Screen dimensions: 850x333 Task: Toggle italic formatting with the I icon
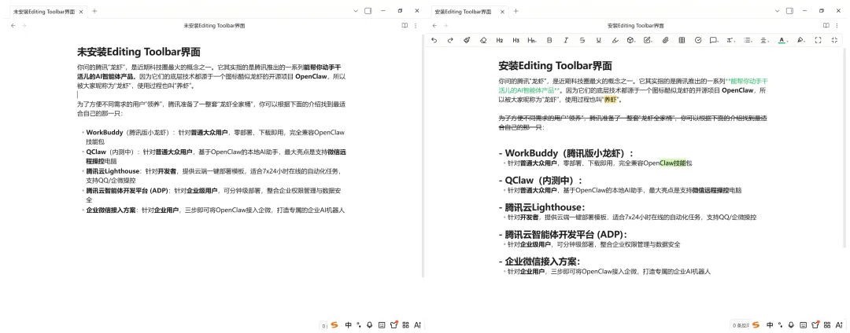pos(566,40)
